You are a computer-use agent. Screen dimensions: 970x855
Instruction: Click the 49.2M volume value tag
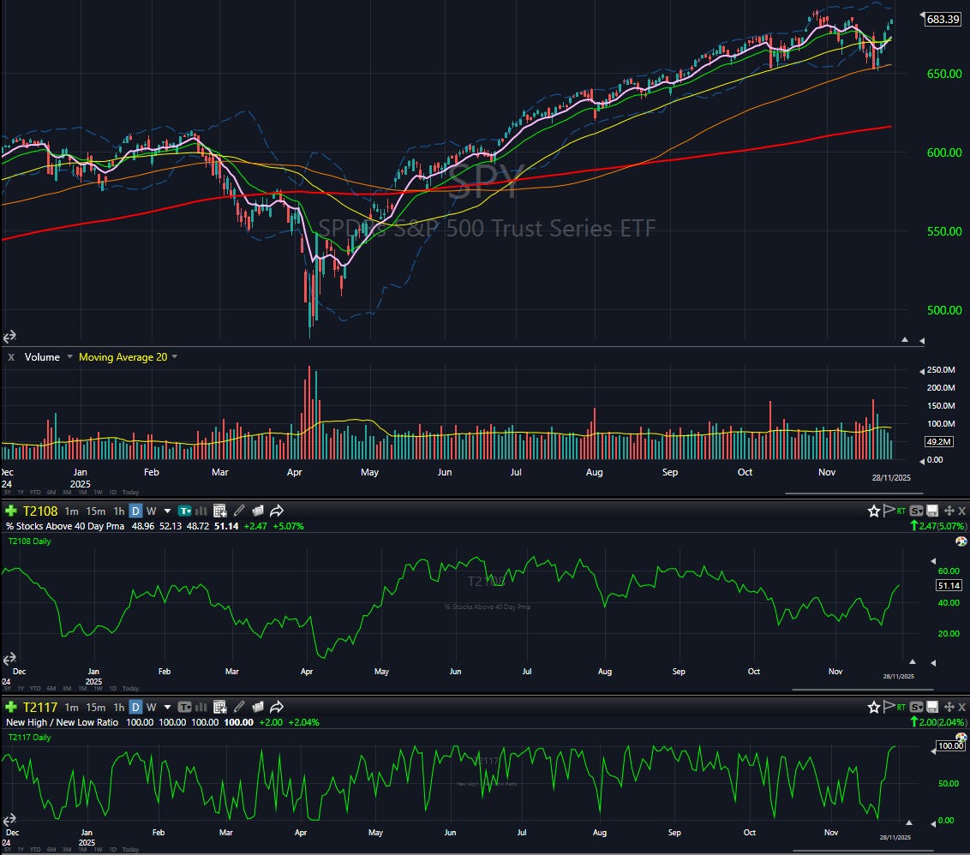click(938, 442)
